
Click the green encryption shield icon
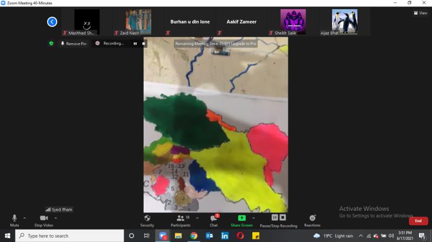(51, 43)
